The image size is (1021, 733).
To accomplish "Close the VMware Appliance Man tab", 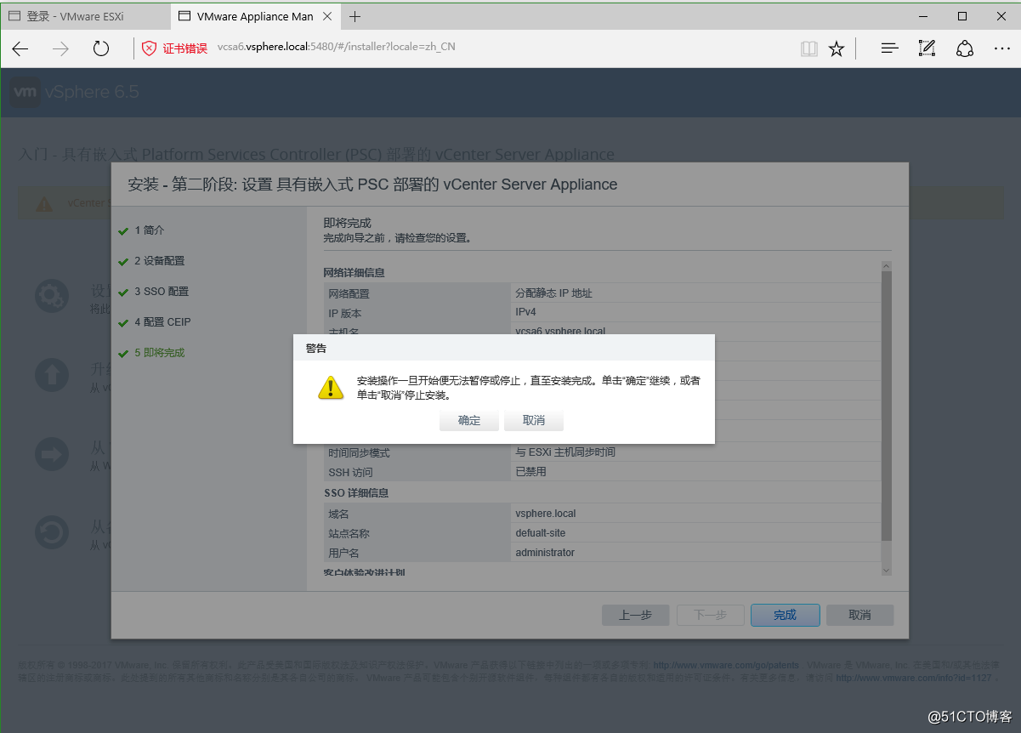I will 329,16.
